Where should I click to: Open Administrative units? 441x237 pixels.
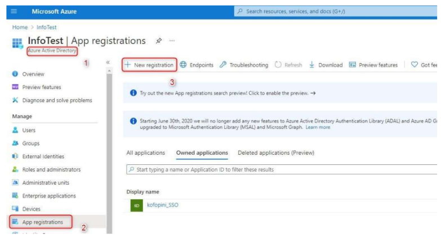pos(46,183)
